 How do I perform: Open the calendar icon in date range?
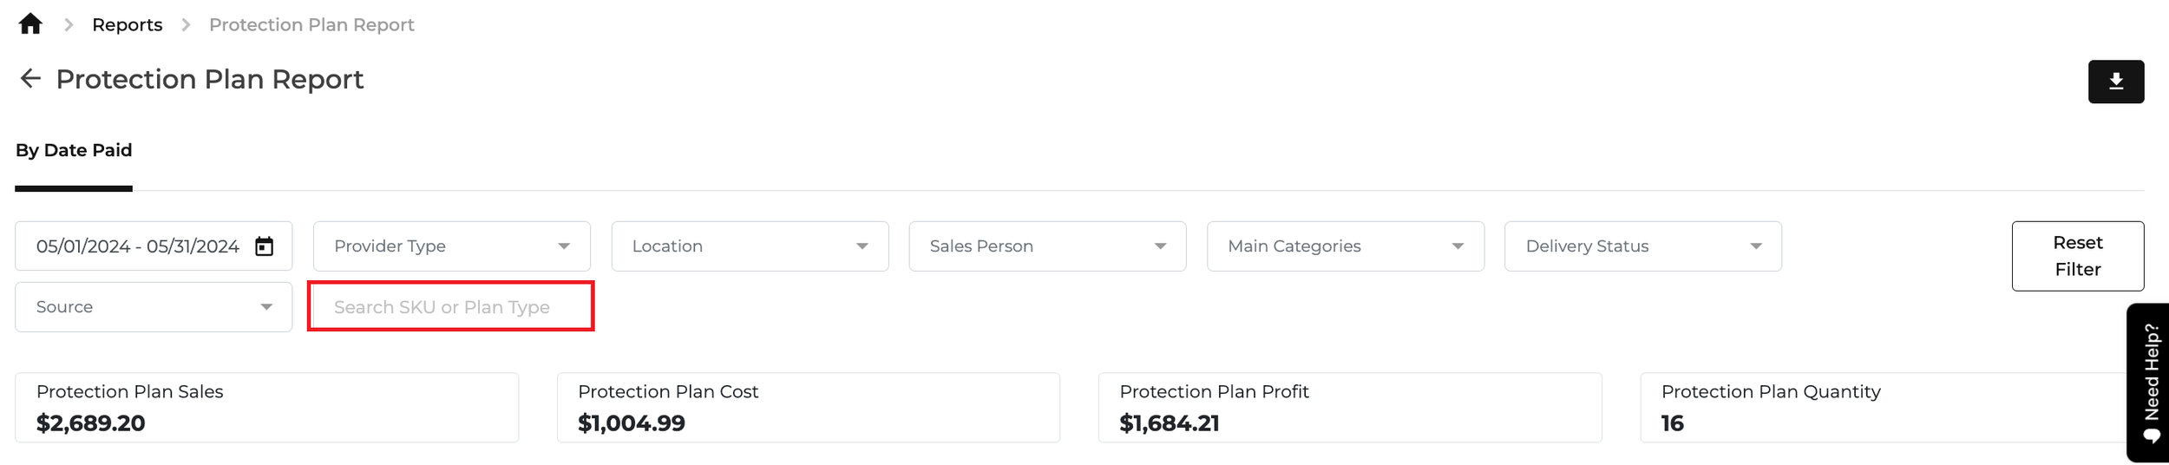264,246
